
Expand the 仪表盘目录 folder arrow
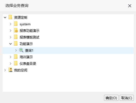[x=11, y=63]
